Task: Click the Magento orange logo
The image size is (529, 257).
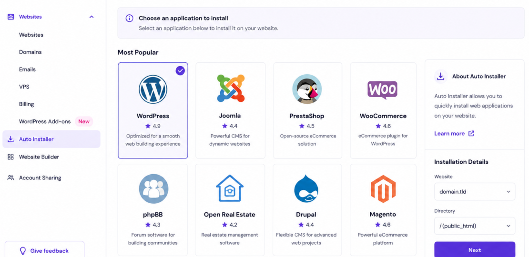Action: point(383,189)
